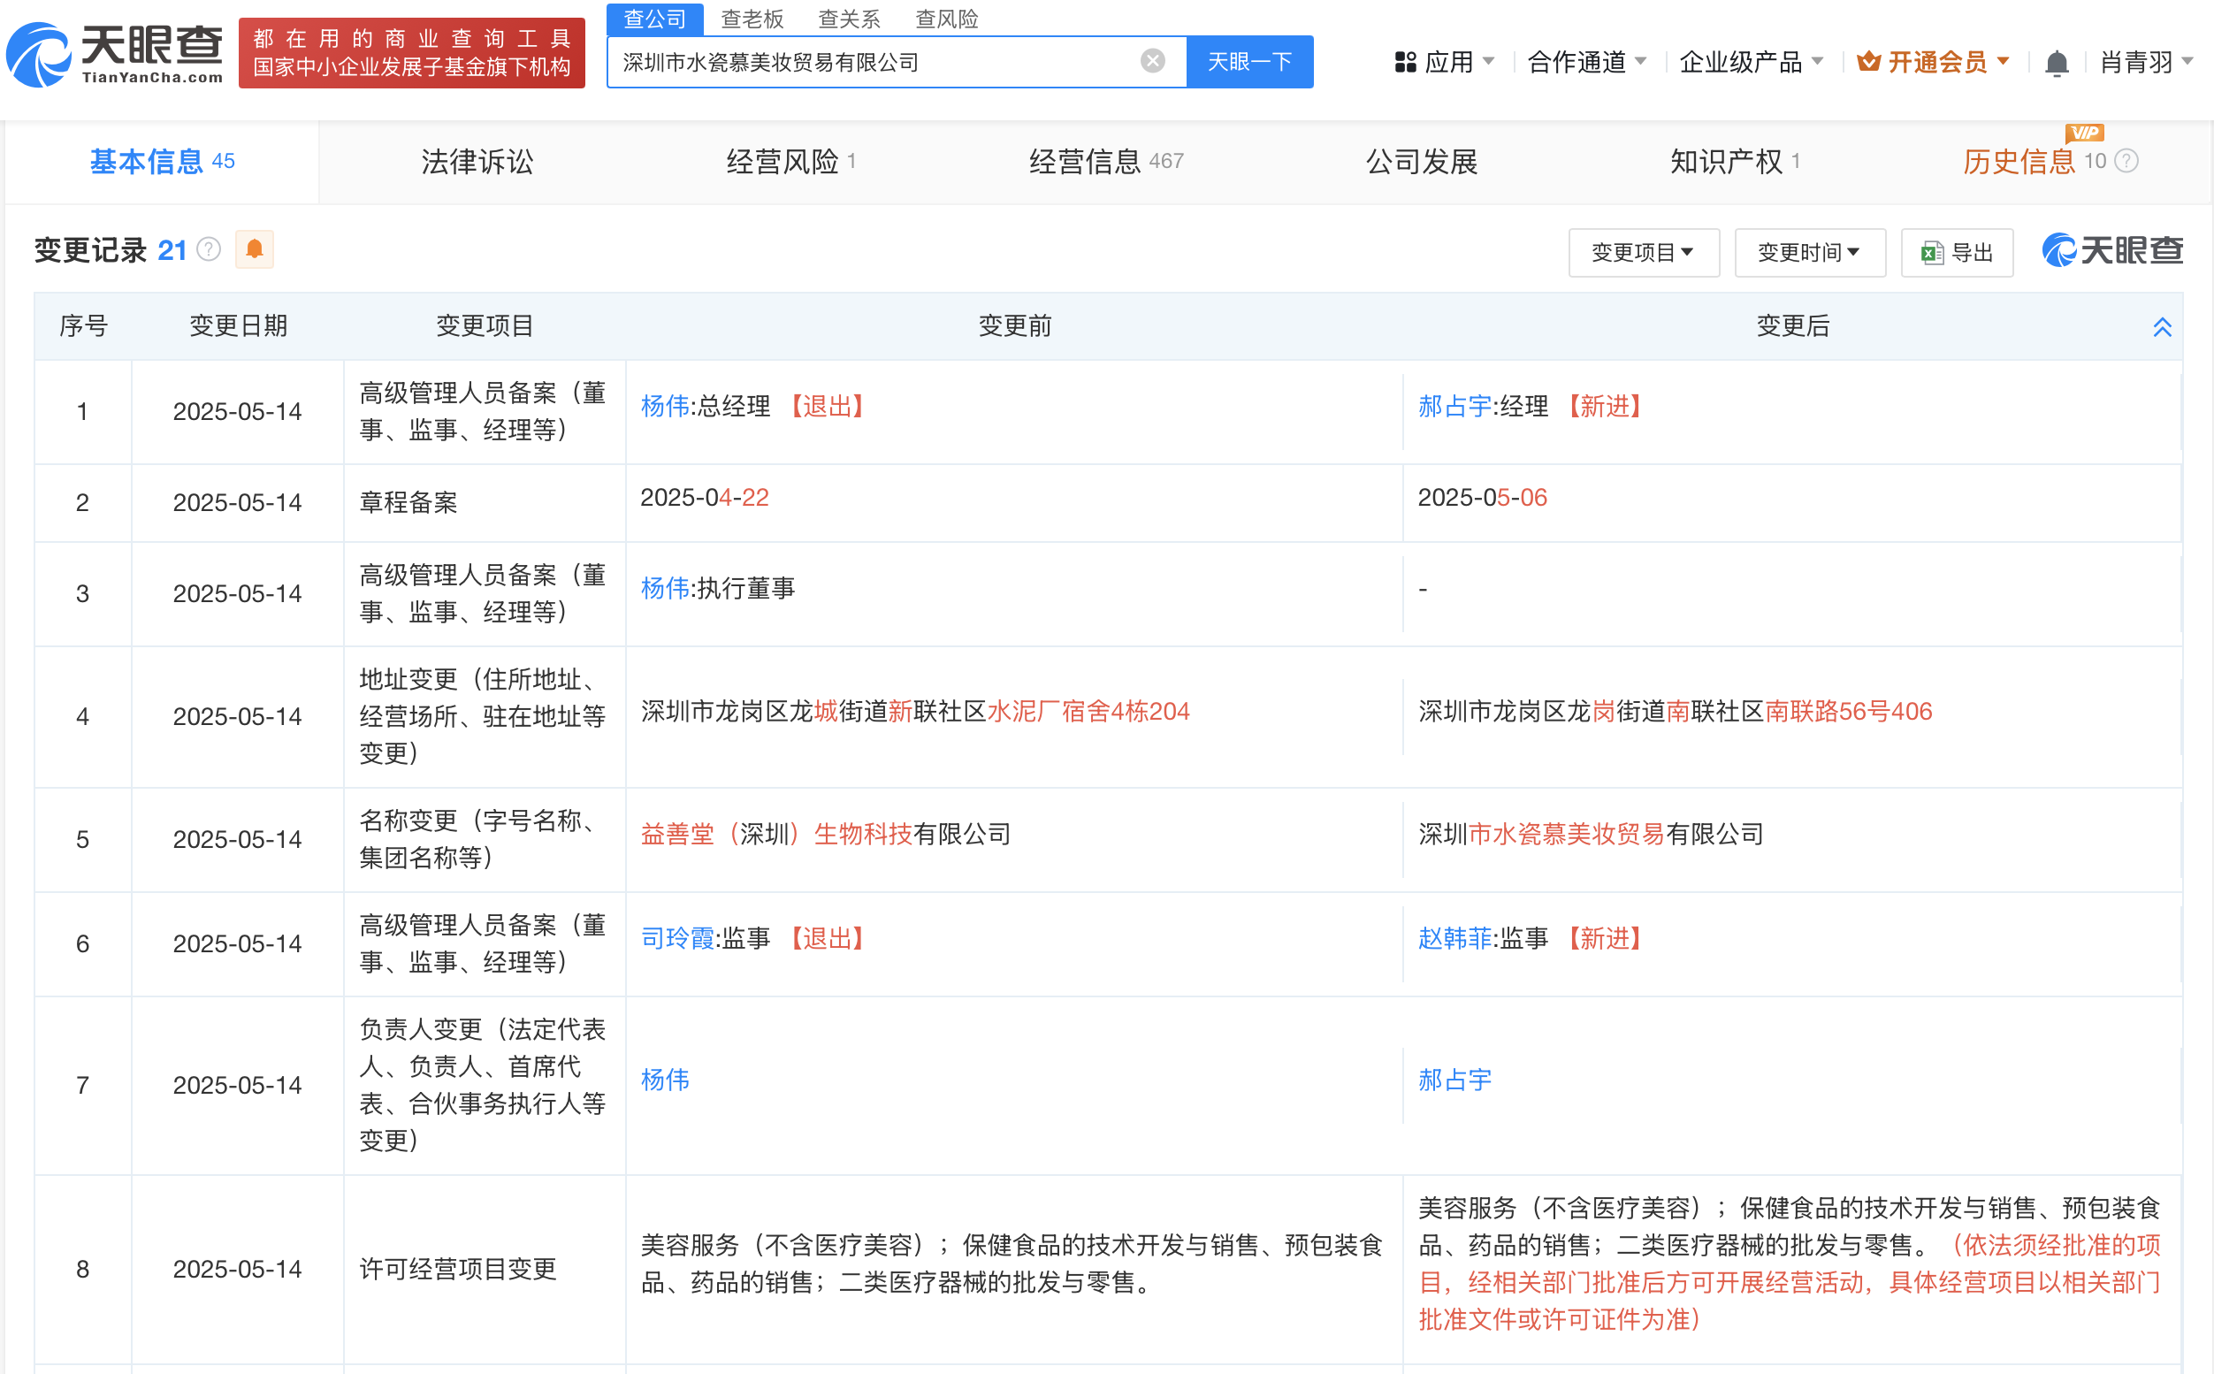Collapse the table with double-chevron icon
2214x1374 pixels.
tap(2161, 326)
